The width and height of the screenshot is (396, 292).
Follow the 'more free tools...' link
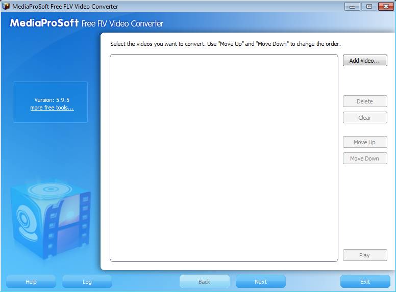pyautogui.click(x=52, y=108)
